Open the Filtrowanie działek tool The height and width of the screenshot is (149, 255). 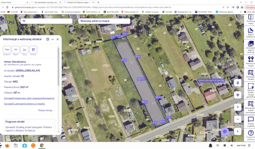click(251, 75)
